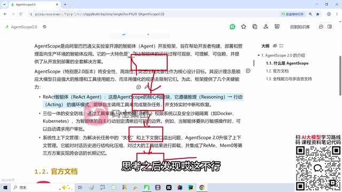Viewport: 342px width, 192px height.
Task: Toggle the right sidebar panel icon
Action: [330, 27]
